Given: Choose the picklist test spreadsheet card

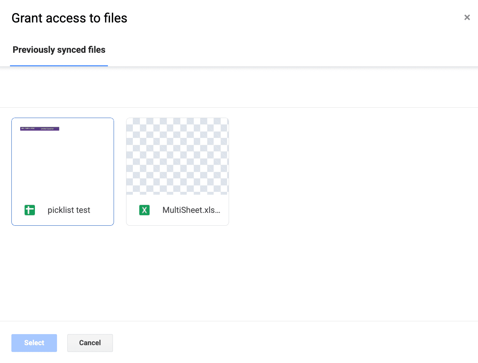Looking at the screenshot, I should [x=63, y=172].
